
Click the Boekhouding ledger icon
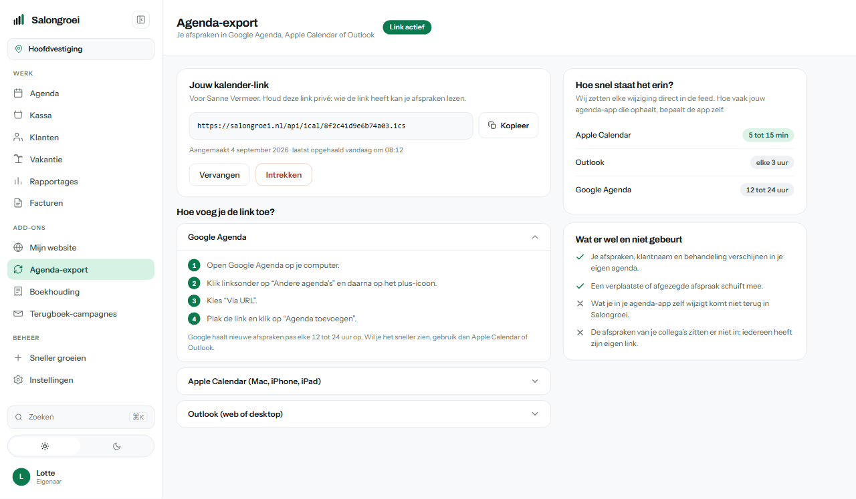(x=18, y=292)
